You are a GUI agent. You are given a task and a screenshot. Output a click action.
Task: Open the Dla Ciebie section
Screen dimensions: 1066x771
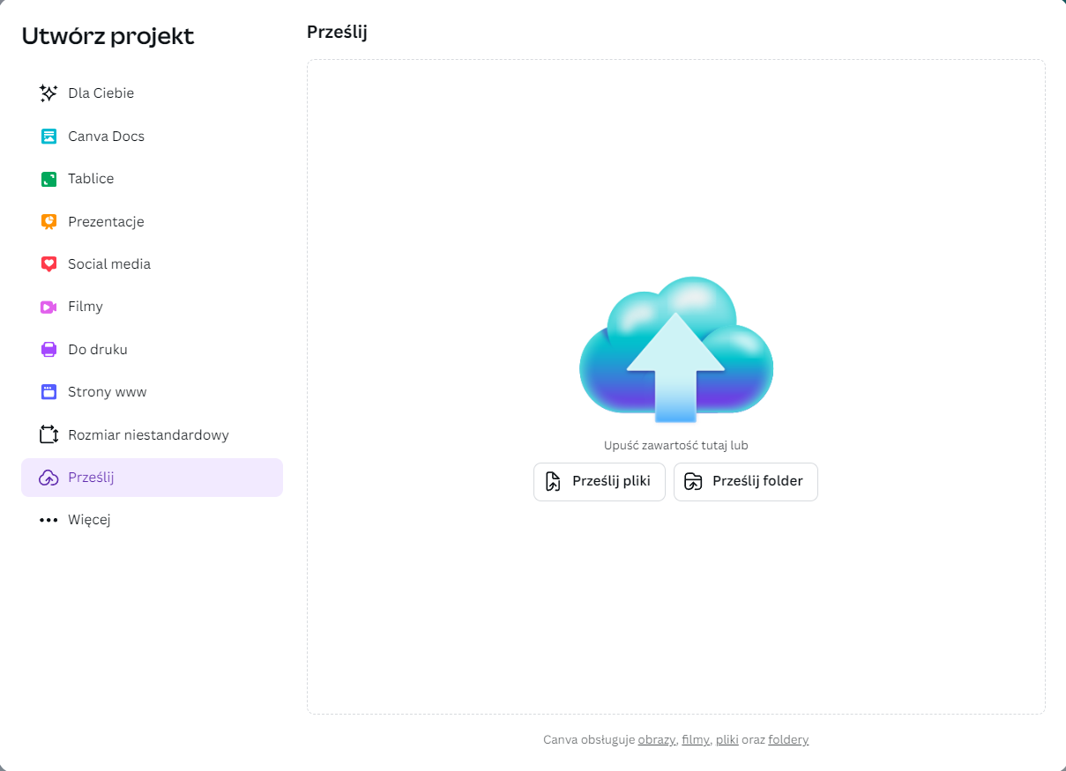pos(152,93)
